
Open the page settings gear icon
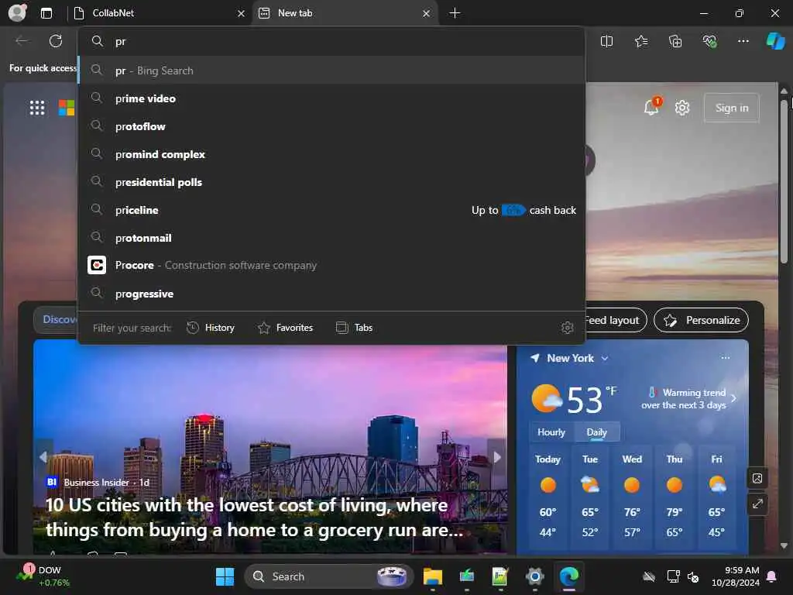coord(681,108)
